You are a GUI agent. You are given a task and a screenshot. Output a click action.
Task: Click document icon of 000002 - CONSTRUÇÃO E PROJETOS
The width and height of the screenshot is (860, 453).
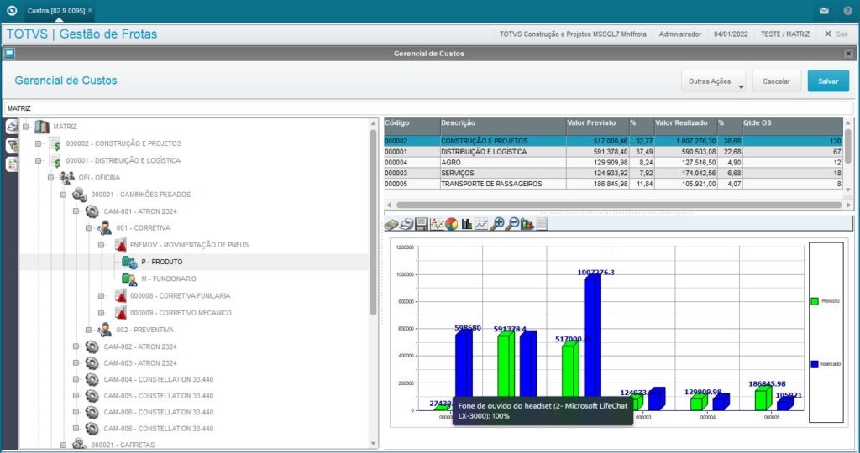point(55,143)
